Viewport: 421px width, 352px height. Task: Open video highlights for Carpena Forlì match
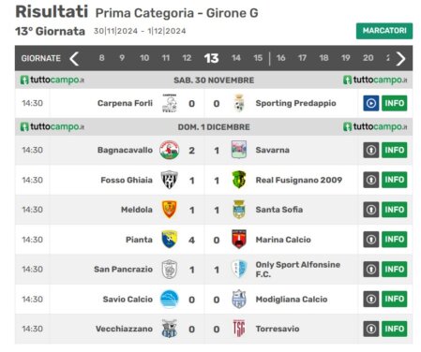pyautogui.click(x=371, y=103)
